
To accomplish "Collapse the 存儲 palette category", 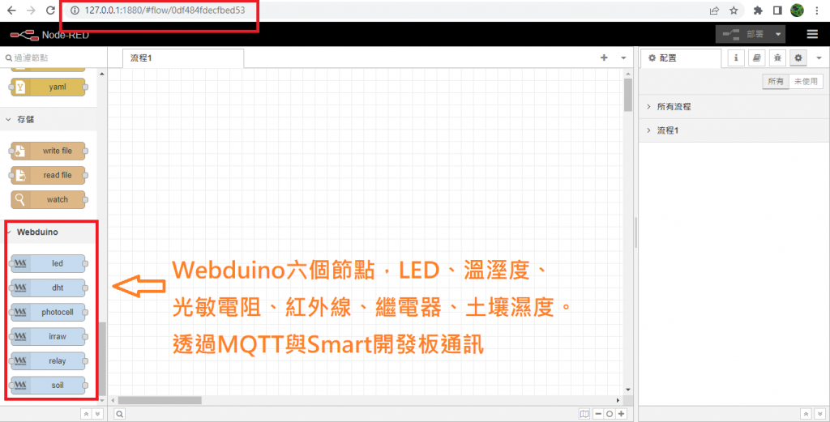I will point(49,120).
